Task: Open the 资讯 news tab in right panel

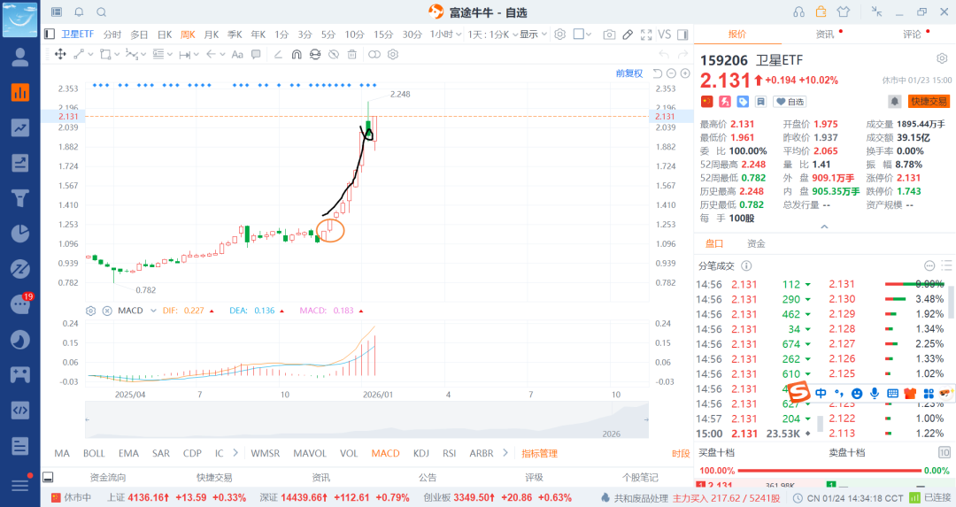Action: (x=825, y=35)
